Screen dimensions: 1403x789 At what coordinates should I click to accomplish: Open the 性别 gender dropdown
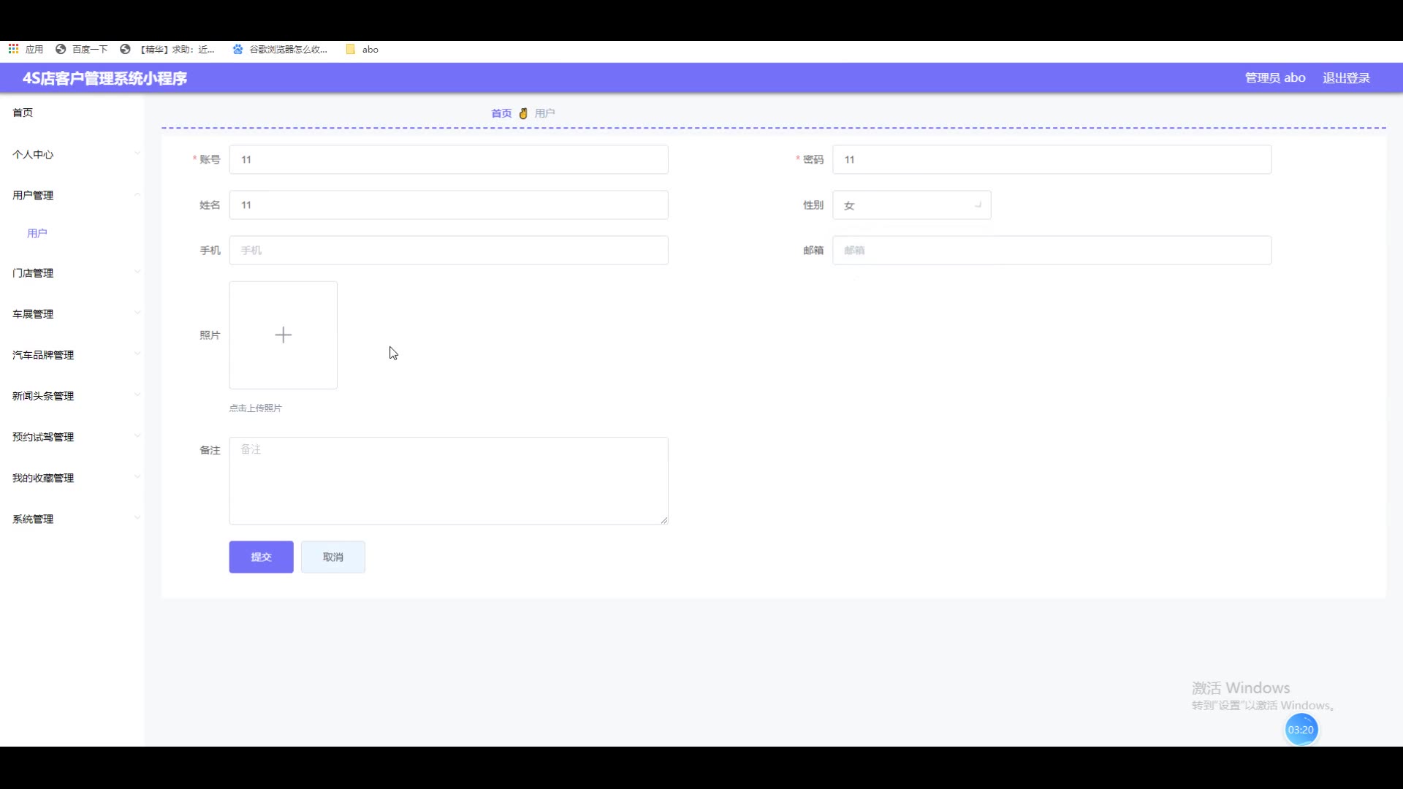tap(911, 205)
